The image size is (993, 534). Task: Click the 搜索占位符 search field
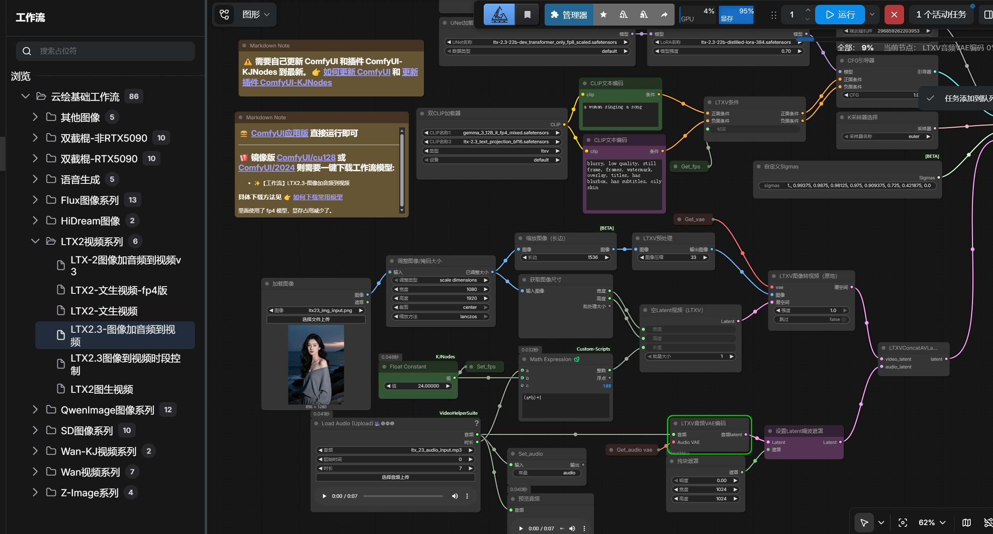(x=105, y=51)
